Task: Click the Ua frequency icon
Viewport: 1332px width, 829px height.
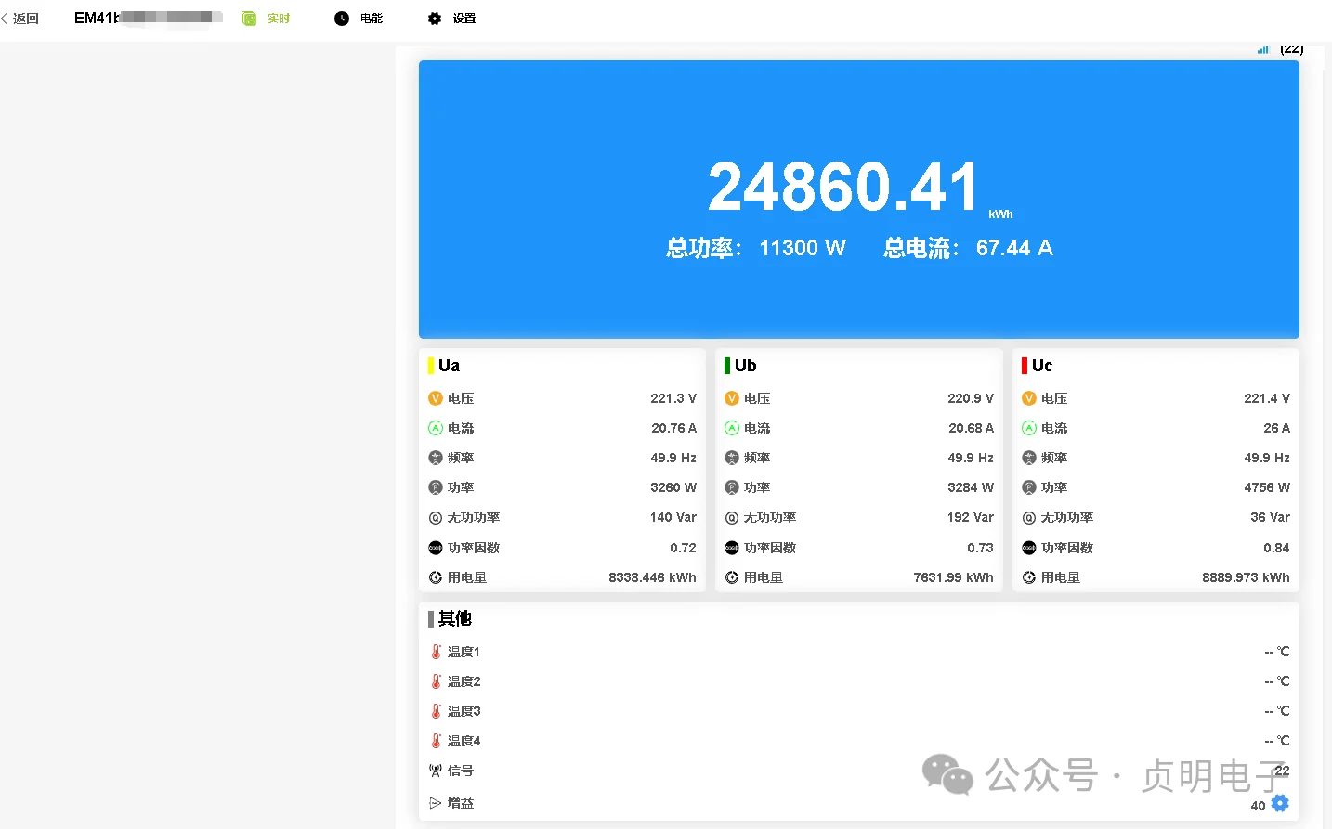Action: click(435, 458)
